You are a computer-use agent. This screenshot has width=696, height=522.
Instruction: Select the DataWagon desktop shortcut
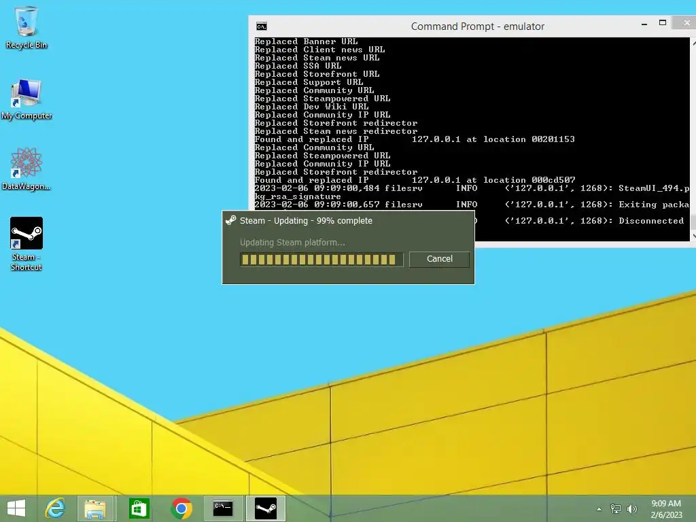pyautogui.click(x=27, y=169)
